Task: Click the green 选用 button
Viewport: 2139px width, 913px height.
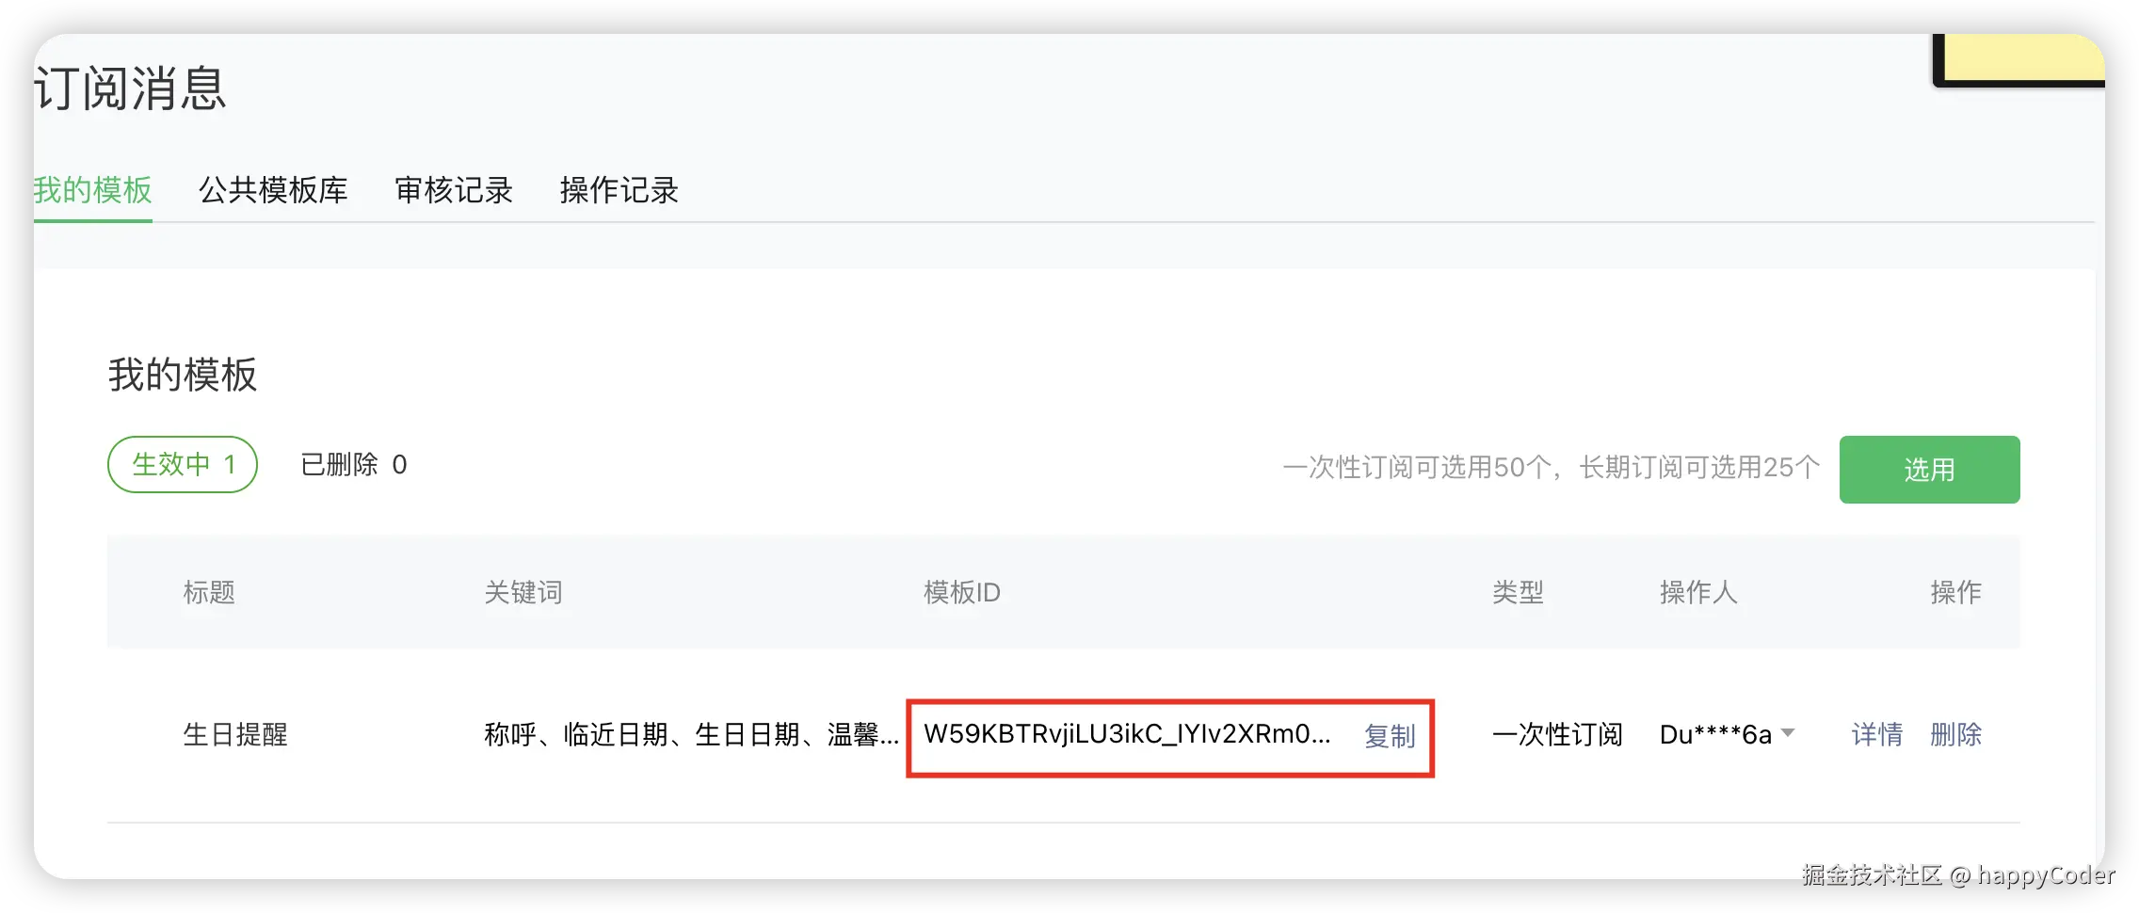Action: [1929, 469]
